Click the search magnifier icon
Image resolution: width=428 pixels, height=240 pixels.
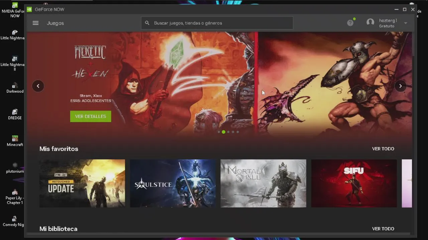[x=147, y=23]
